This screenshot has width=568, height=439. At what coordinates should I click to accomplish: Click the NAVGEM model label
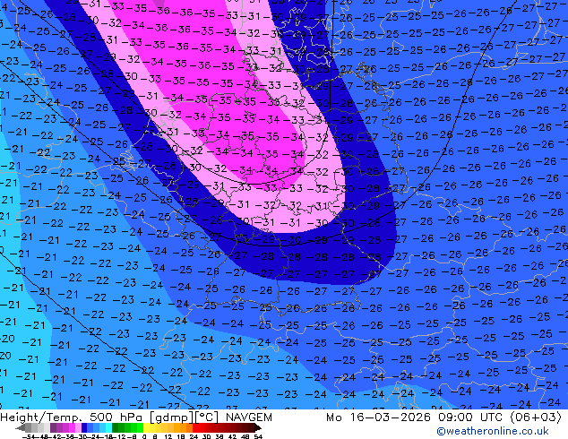[249, 417]
